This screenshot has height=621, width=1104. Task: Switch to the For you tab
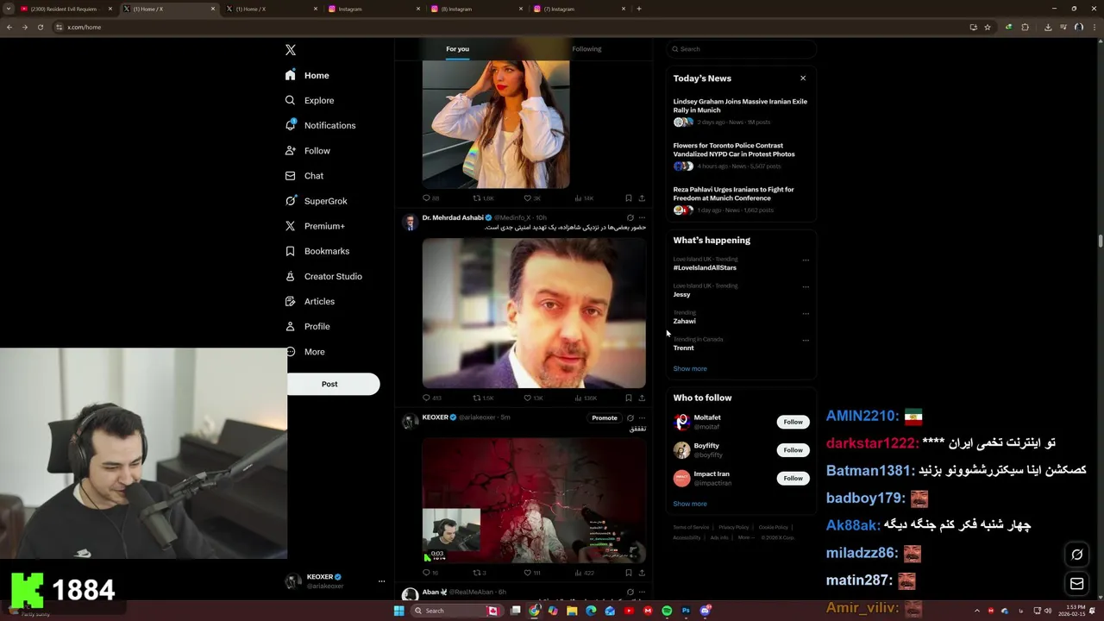tap(457, 49)
